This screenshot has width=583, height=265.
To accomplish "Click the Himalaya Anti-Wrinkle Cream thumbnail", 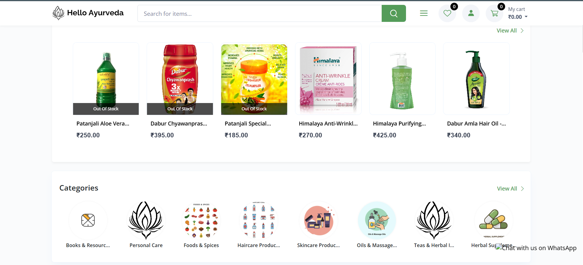I will pyautogui.click(x=328, y=78).
